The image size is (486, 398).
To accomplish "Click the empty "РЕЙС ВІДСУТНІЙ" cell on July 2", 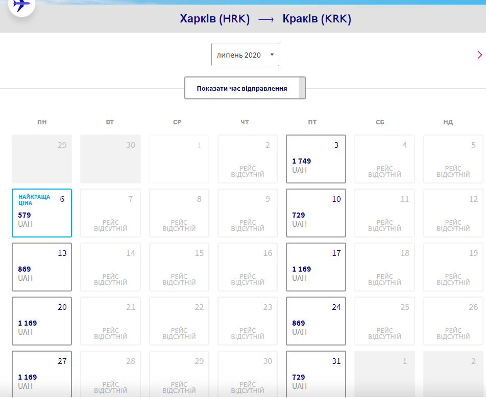I will coord(247,159).
